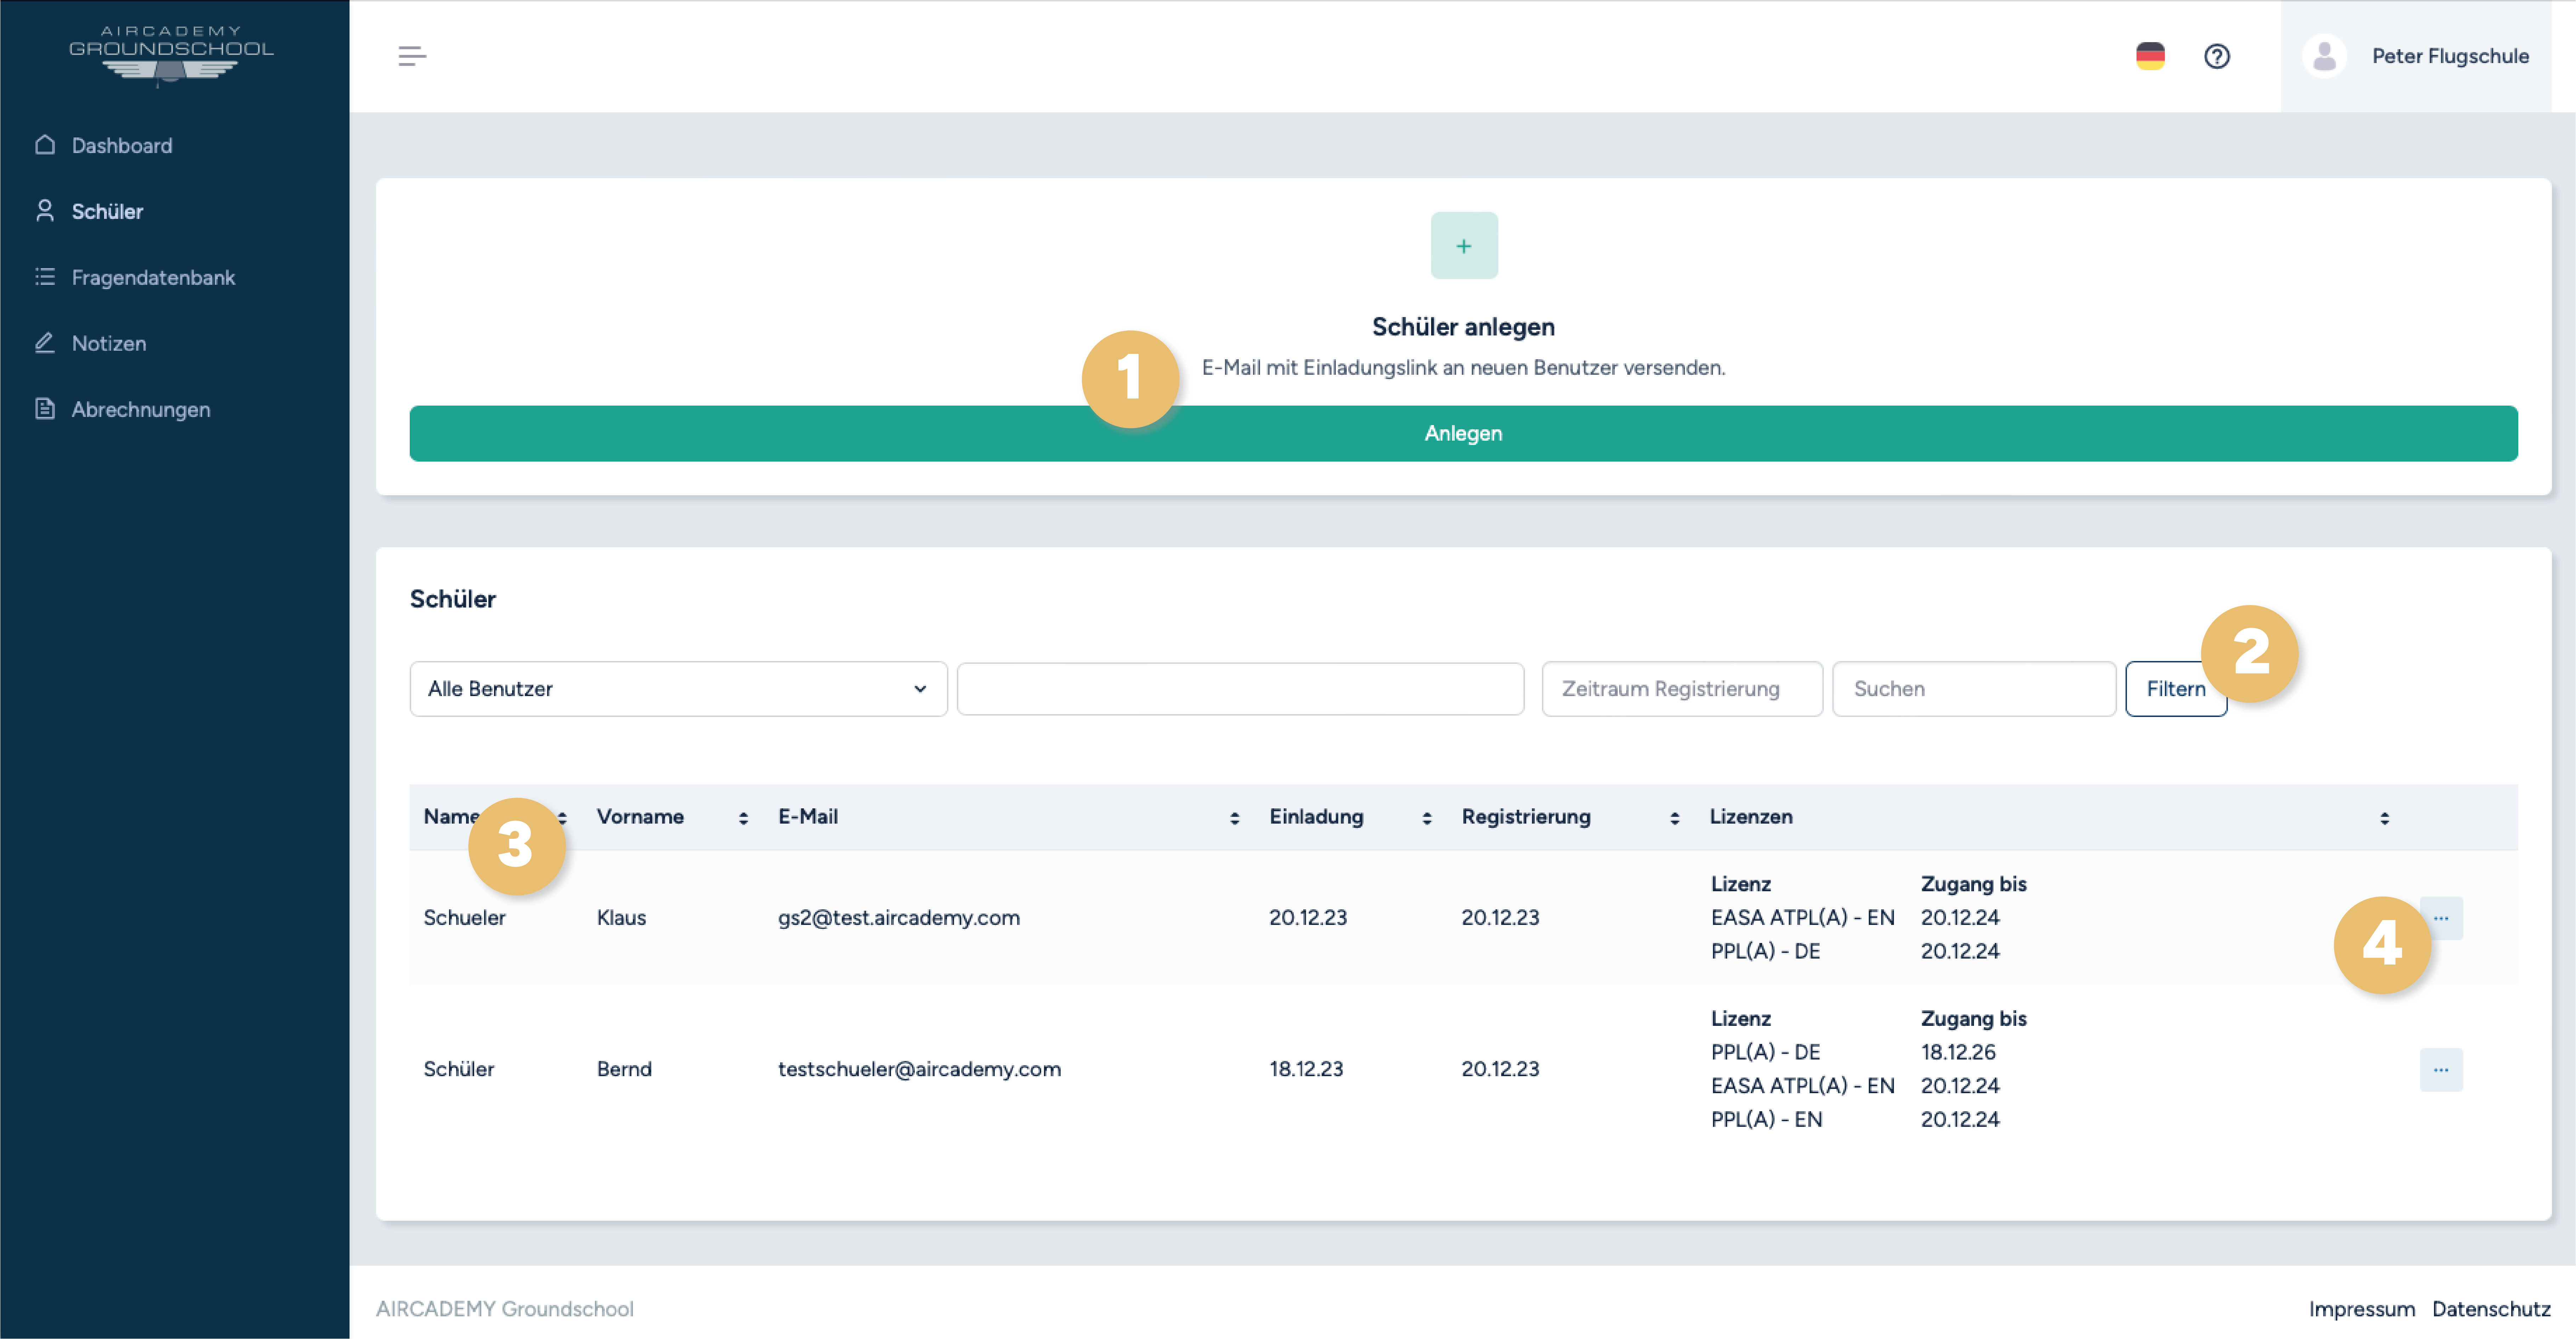Switch language via German flag icon
Viewport: 2576px width, 1339px height.
[2150, 56]
